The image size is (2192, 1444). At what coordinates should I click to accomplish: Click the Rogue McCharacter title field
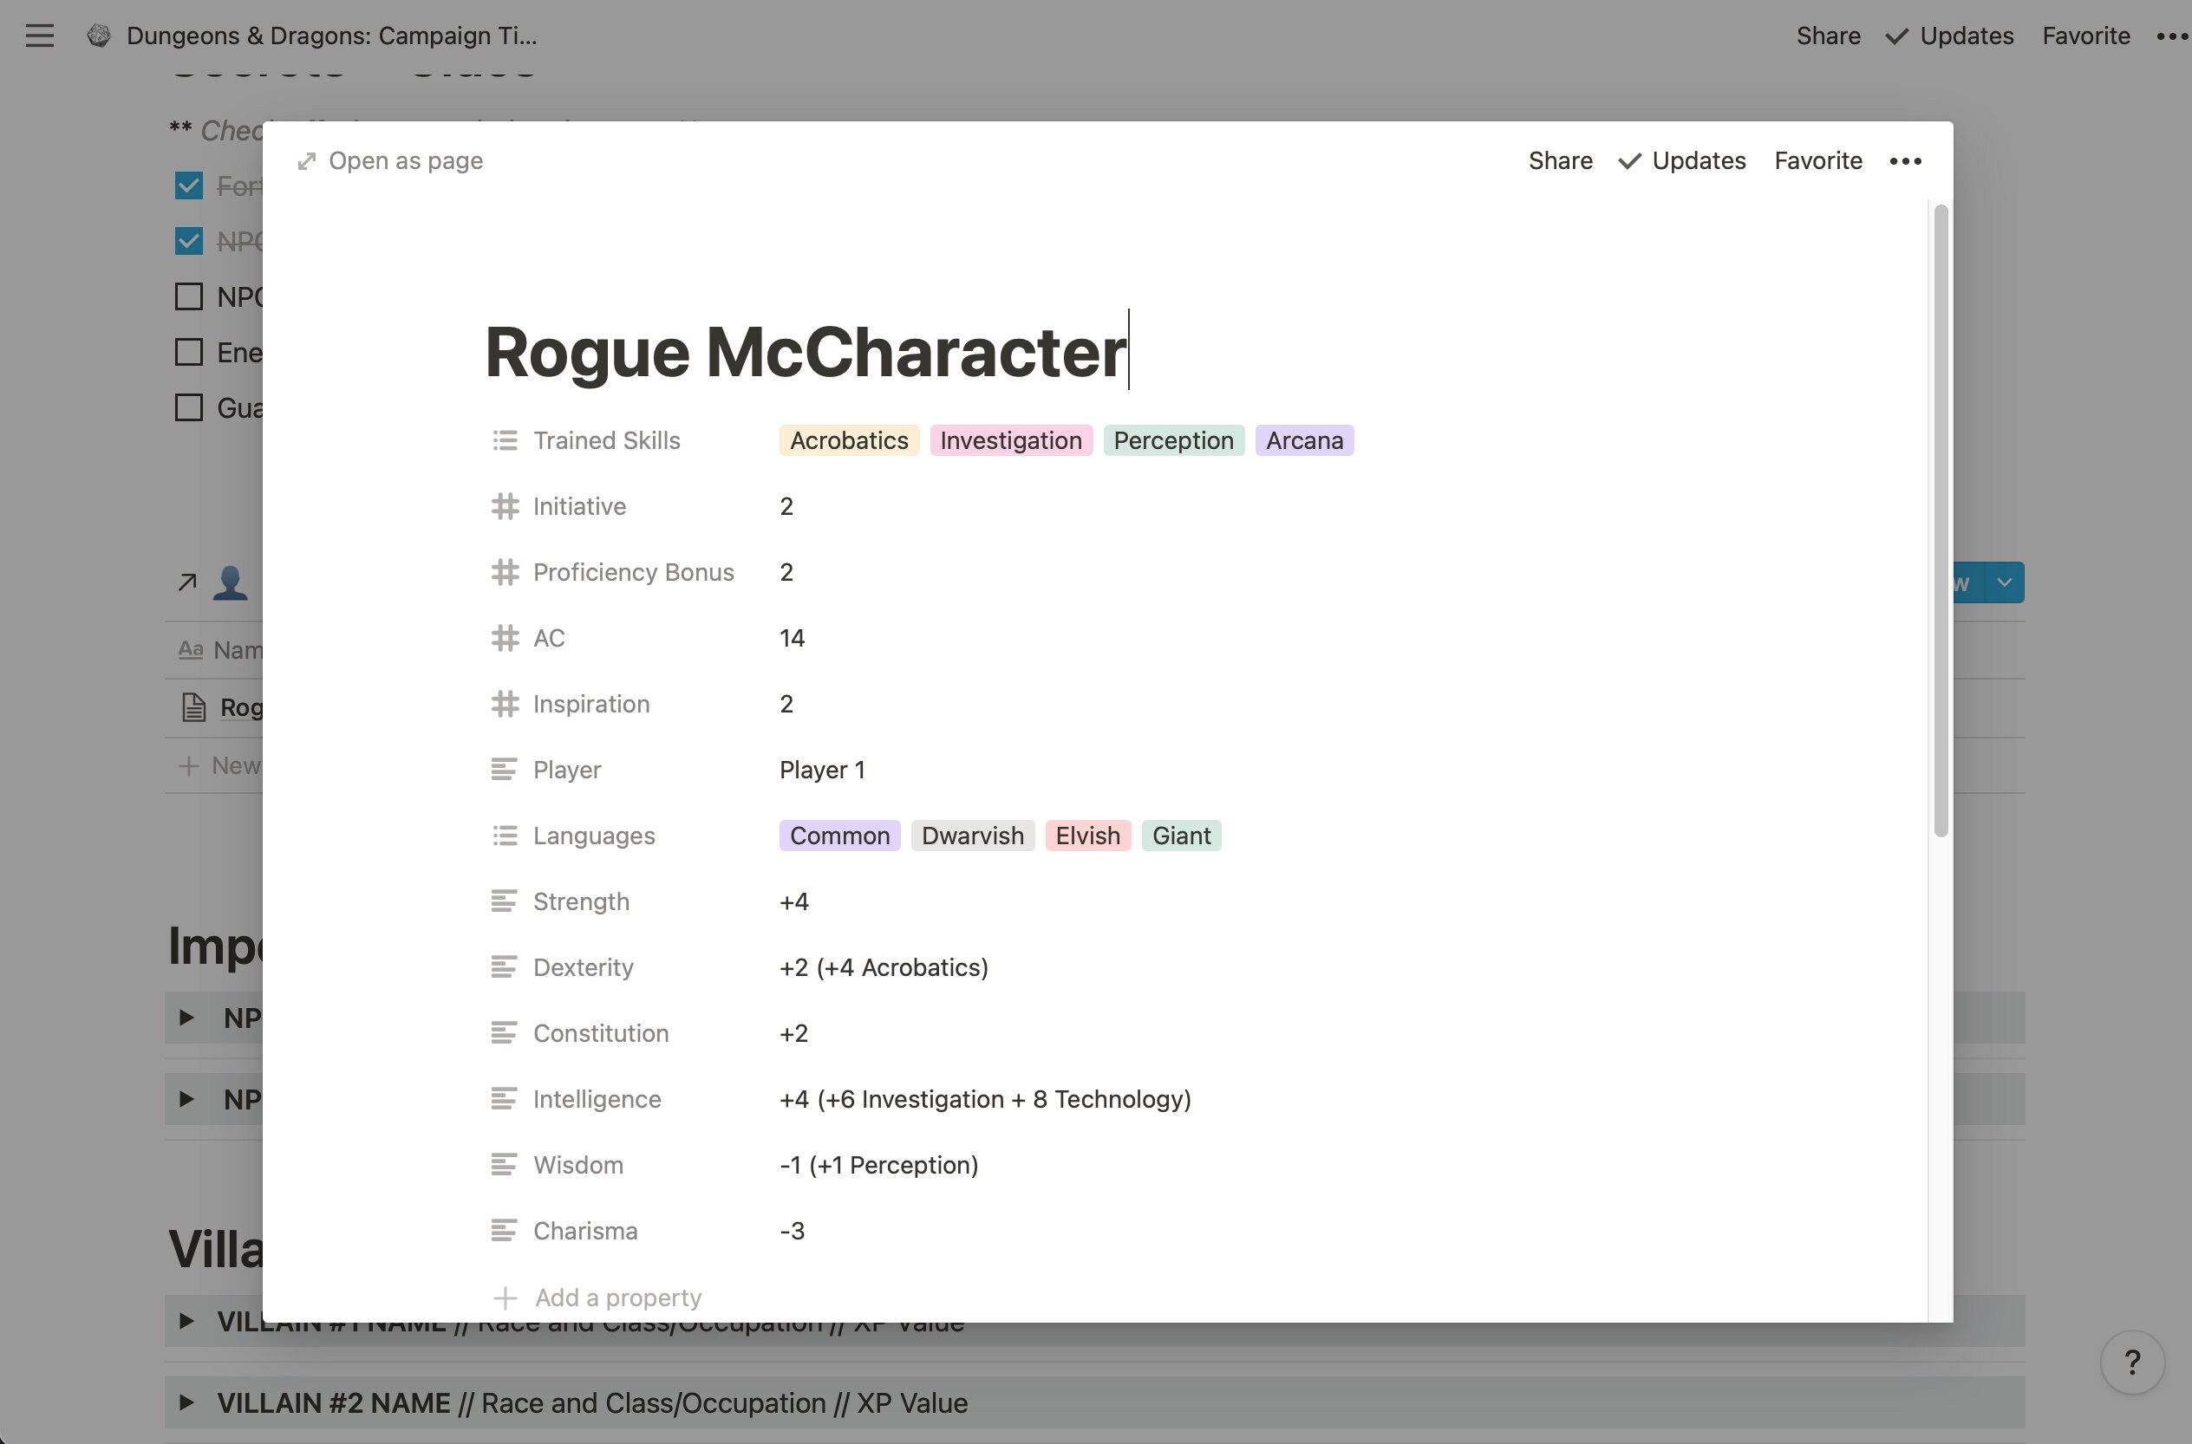click(806, 352)
